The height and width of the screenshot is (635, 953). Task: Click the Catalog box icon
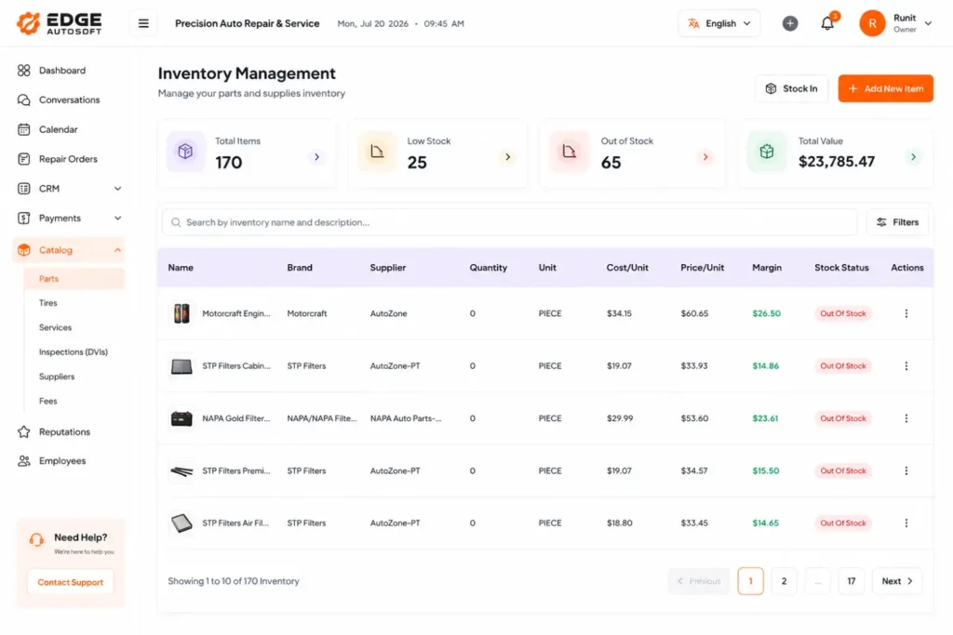(x=23, y=250)
